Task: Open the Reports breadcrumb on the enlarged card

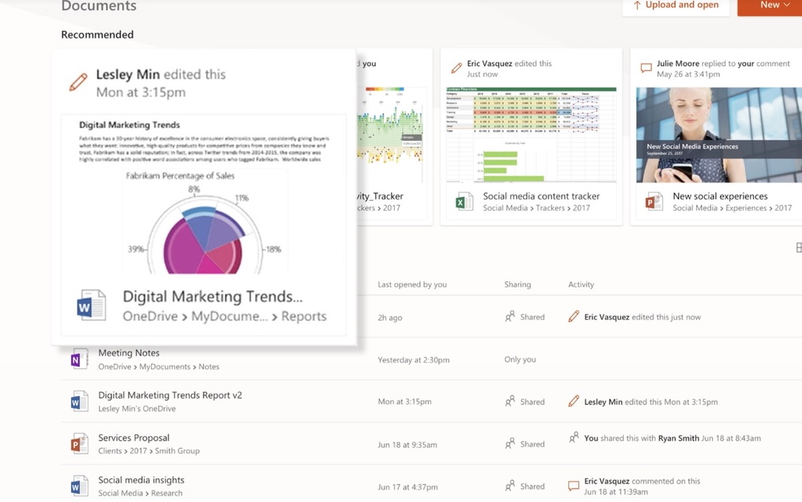Action: click(x=303, y=317)
